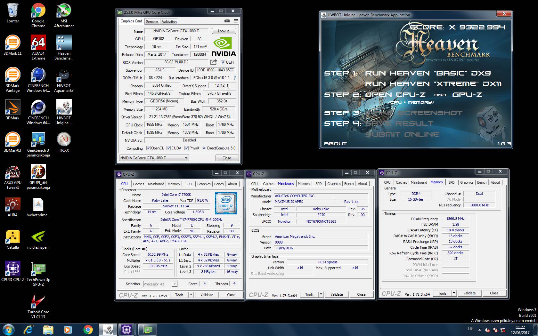Image resolution: width=538 pixels, height=336 pixels.
Task: Launch Catzilla desktop shortcut
Action: tap(12, 239)
